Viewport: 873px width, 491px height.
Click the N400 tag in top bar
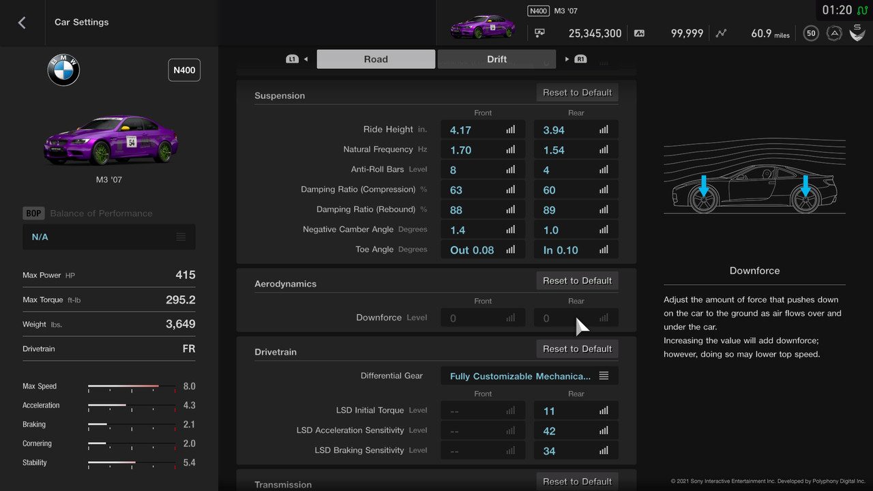[x=538, y=11]
